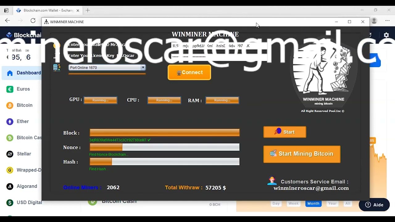Switch chart range to Year
Screen dimensions: 395x222
click(x=332, y=203)
